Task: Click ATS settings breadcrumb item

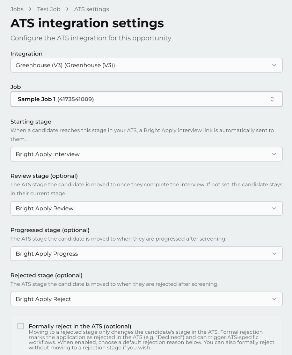Action: (x=92, y=9)
